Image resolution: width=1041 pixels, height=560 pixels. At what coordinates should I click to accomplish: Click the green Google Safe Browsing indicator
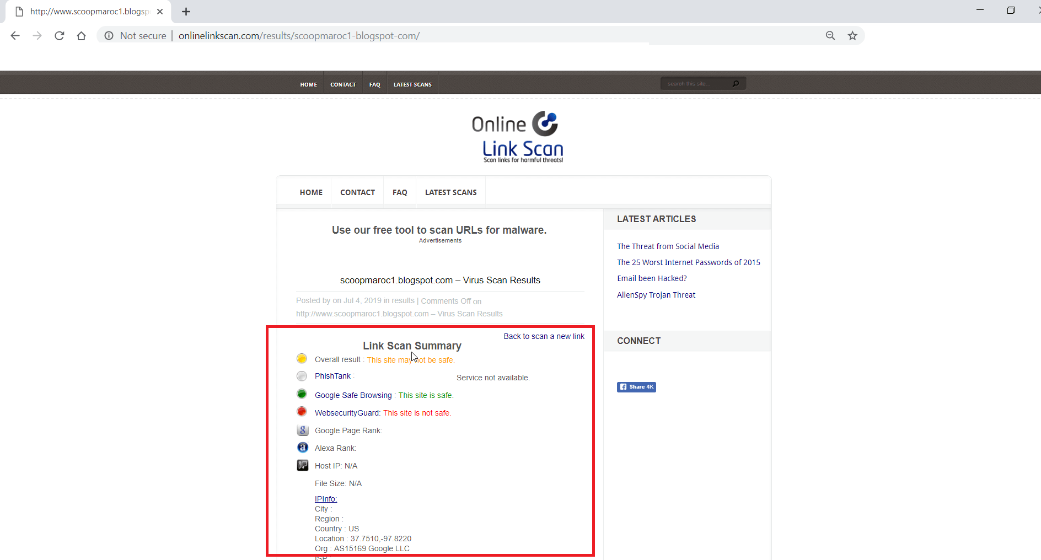point(302,394)
